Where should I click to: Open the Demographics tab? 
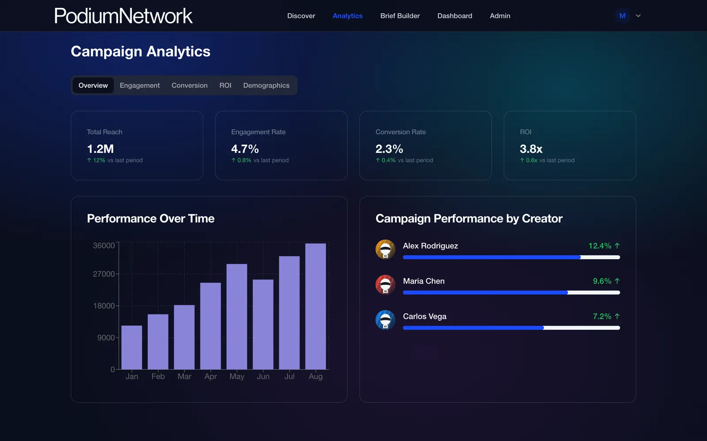(x=266, y=85)
